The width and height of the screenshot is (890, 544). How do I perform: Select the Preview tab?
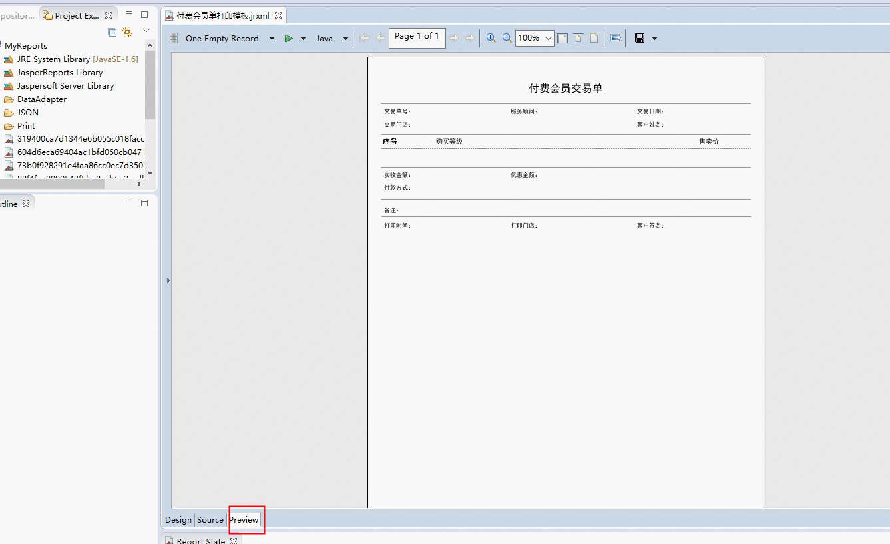(x=244, y=520)
